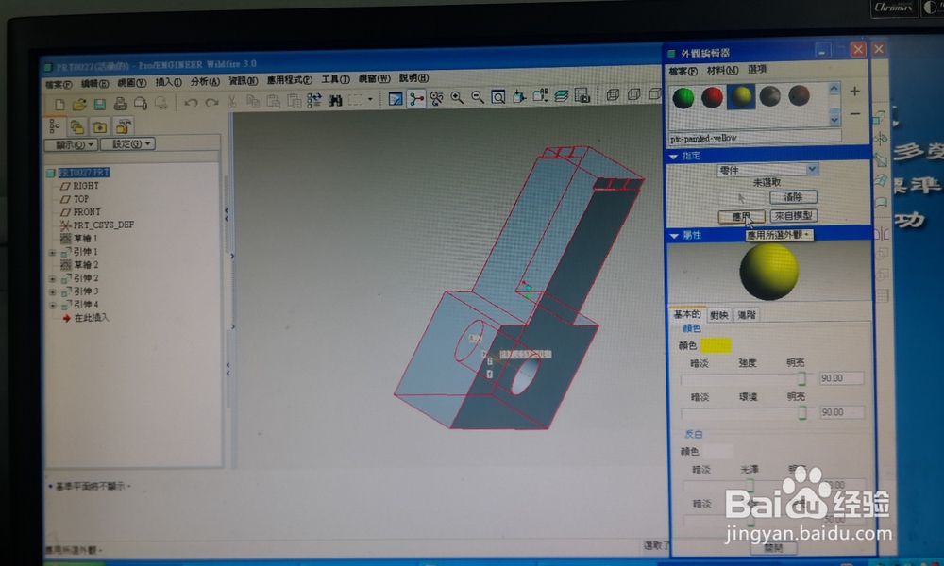Click the Zoom In magnifier icon
Viewport: 944px width, 566px height.
(x=458, y=97)
